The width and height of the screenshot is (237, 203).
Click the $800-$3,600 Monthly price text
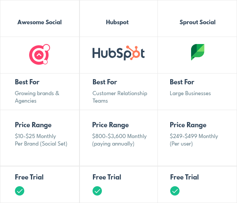point(119,136)
